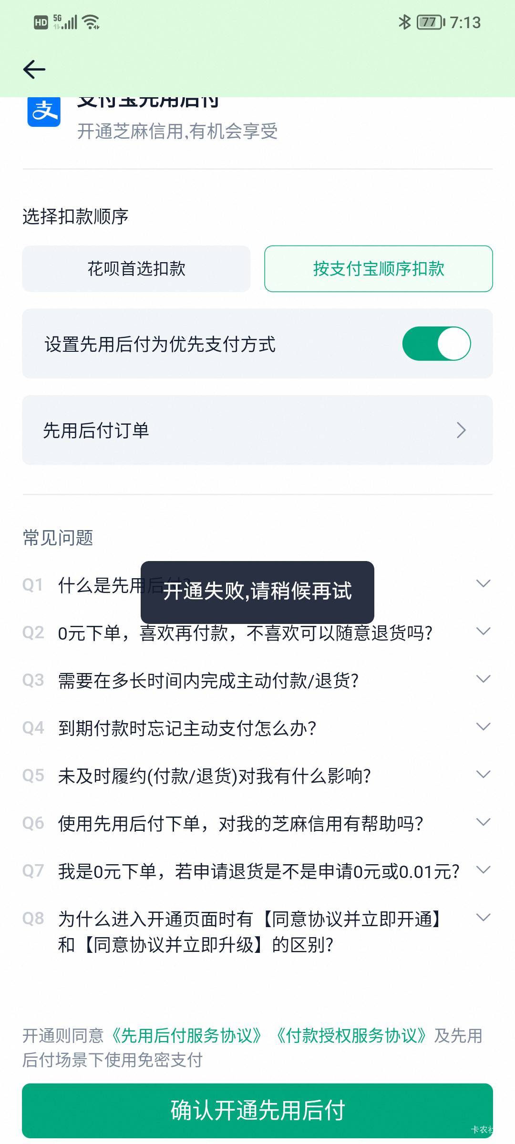The image size is (515, 1144).
Task: Tap the 5G signal strength icon
Action: tap(65, 22)
